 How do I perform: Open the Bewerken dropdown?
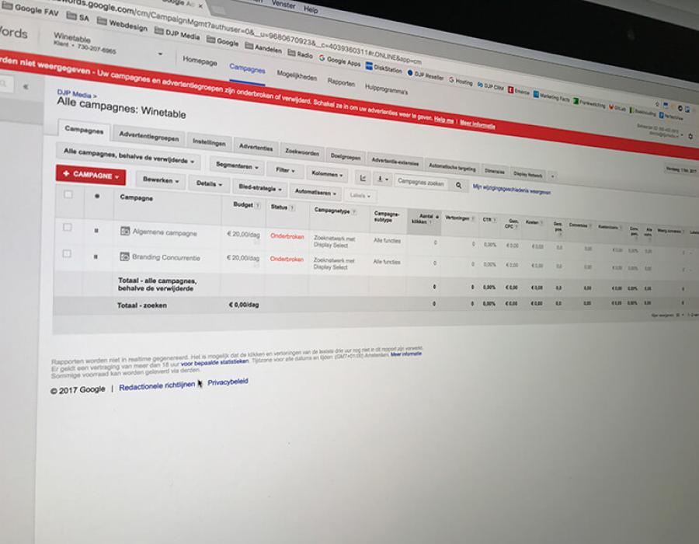[161, 180]
